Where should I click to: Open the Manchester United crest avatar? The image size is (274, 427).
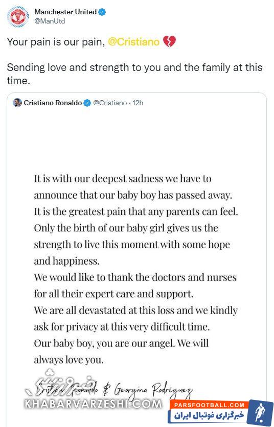[18, 17]
